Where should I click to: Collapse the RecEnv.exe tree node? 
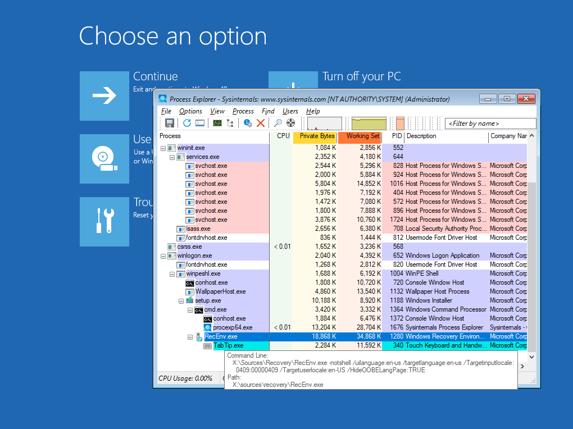[x=190, y=337]
